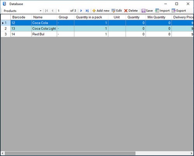
Task: Go to the first record icon
Action: (x=47, y=11)
